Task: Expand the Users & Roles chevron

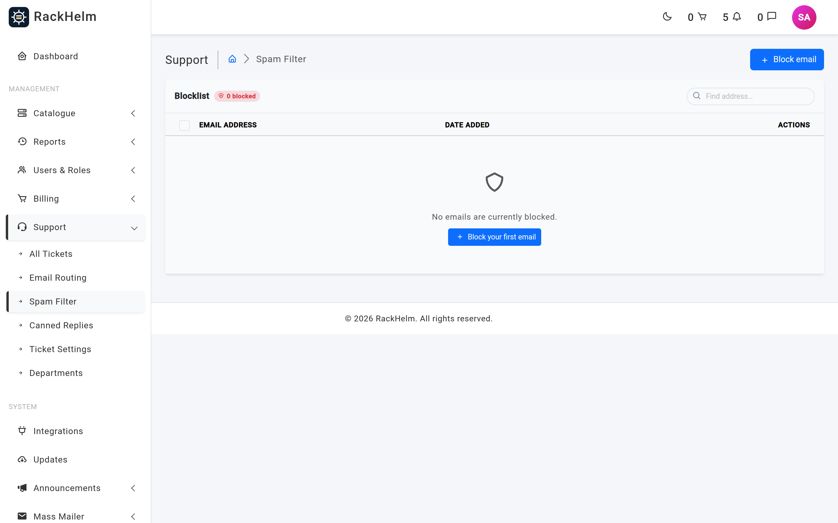Action: (133, 170)
